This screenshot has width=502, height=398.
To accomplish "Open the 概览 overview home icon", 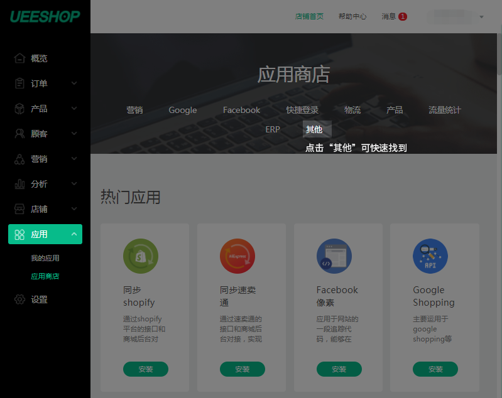I will 19,58.
